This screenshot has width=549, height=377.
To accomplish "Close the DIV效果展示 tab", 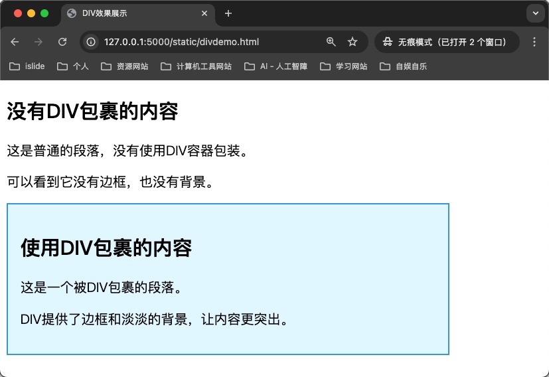I will click(204, 13).
